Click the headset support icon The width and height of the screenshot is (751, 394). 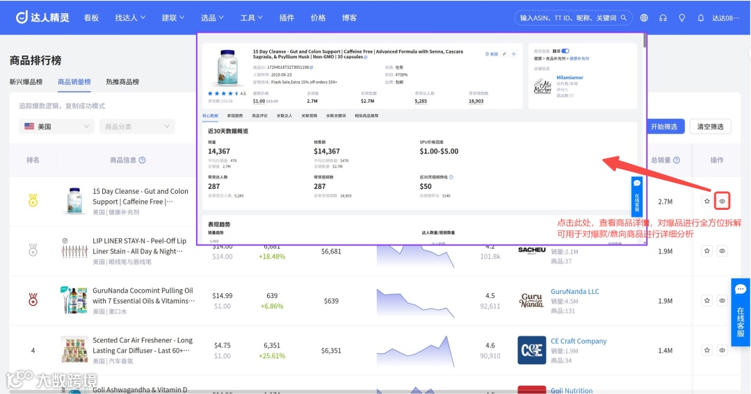(x=663, y=17)
